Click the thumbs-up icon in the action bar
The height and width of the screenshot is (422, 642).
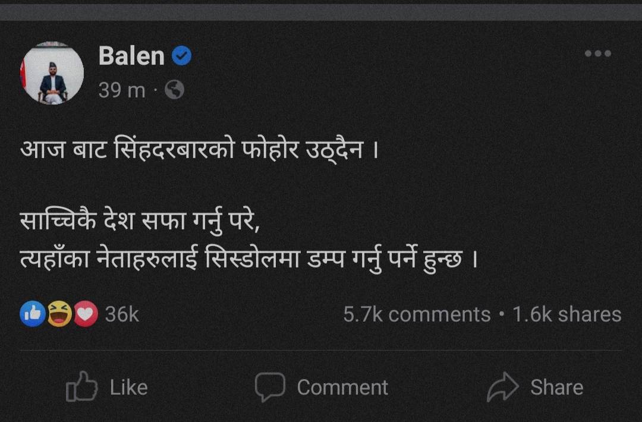tap(81, 388)
